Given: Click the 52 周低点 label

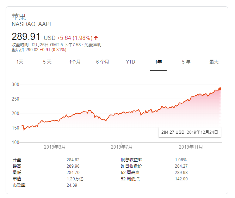Looking at the screenshot, I should click(130, 179).
